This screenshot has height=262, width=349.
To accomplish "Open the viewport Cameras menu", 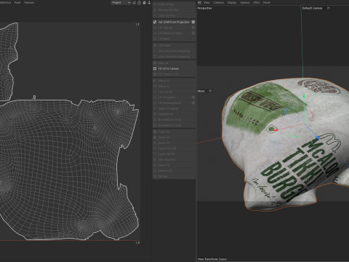I will coord(218,3).
